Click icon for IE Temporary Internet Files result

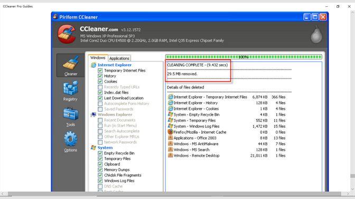click(x=170, y=97)
